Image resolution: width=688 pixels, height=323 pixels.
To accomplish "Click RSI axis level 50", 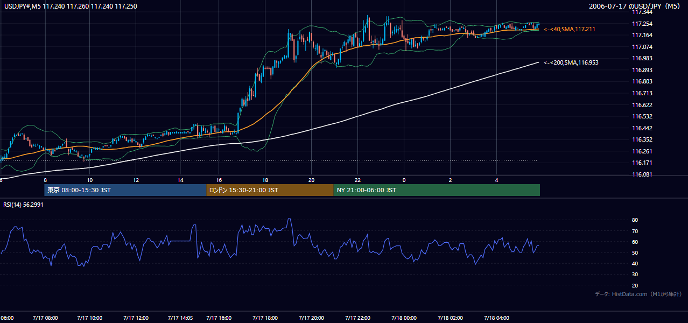I will 635,252.
